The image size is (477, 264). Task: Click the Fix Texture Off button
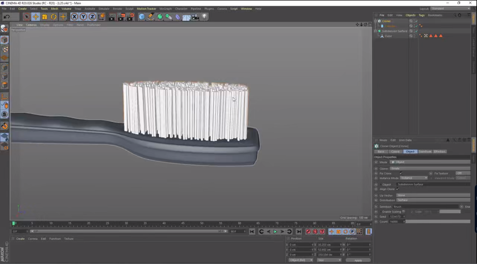[463, 173]
